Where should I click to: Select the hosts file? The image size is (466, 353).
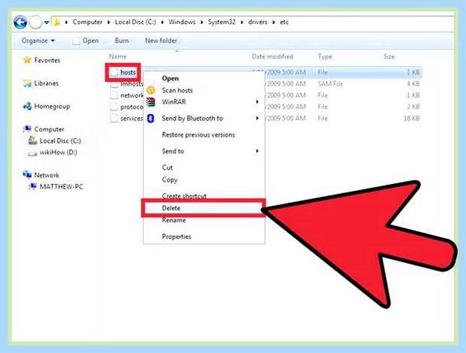[128, 72]
